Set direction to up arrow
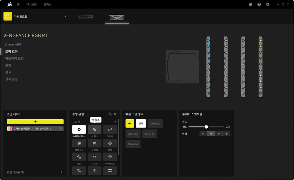 (219, 134)
